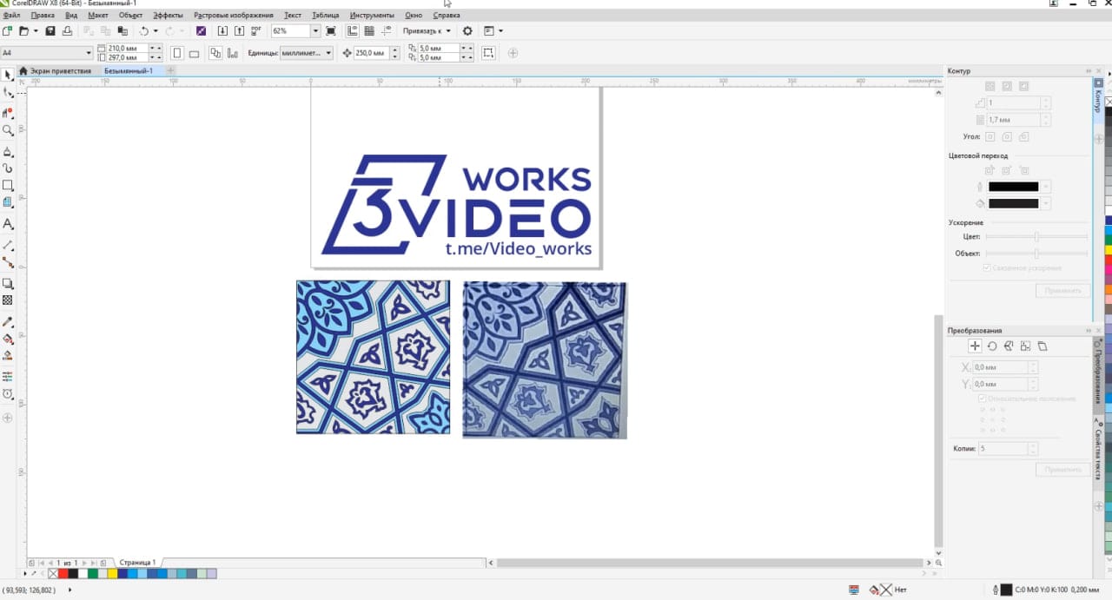The image size is (1112, 600).
Task: Select the Text tool
Action: (x=8, y=224)
